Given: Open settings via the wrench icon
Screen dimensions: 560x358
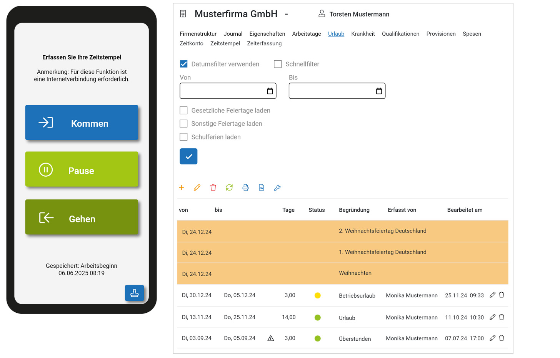Looking at the screenshot, I should coord(277,188).
